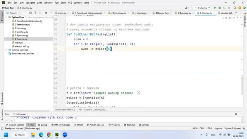Open the VCS menu
The height and width of the screenshot is (139, 247).
point(70,3)
